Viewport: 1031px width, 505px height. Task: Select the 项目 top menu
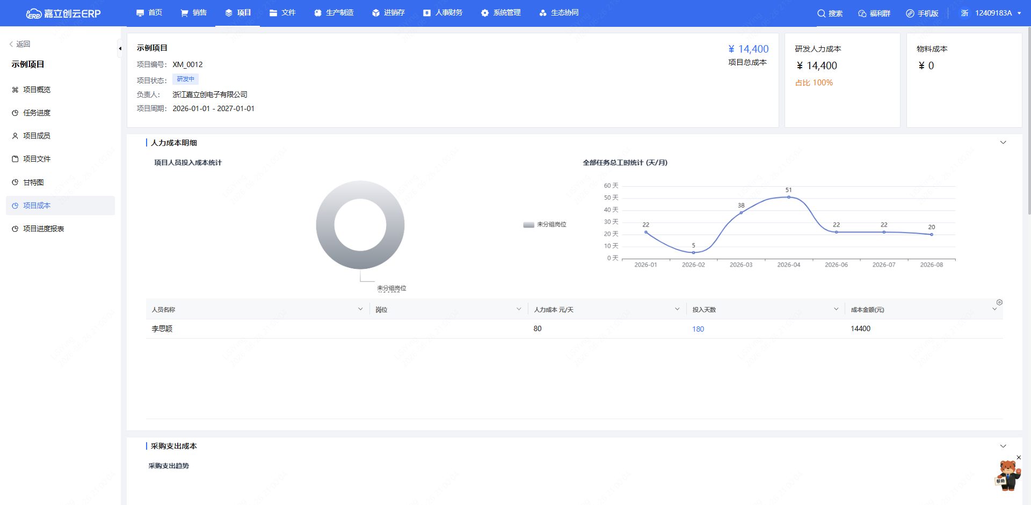point(238,13)
